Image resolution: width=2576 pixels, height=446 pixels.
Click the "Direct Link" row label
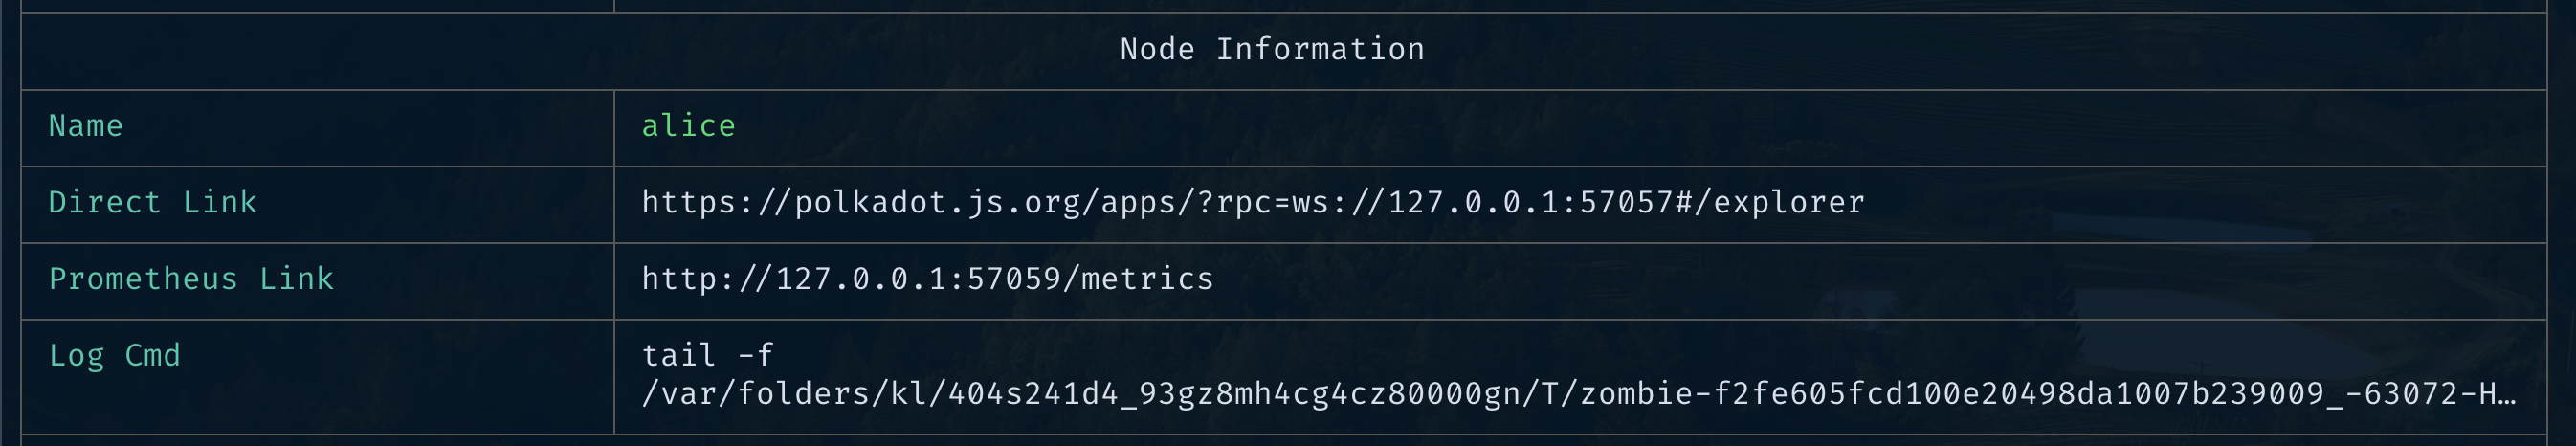[153, 203]
